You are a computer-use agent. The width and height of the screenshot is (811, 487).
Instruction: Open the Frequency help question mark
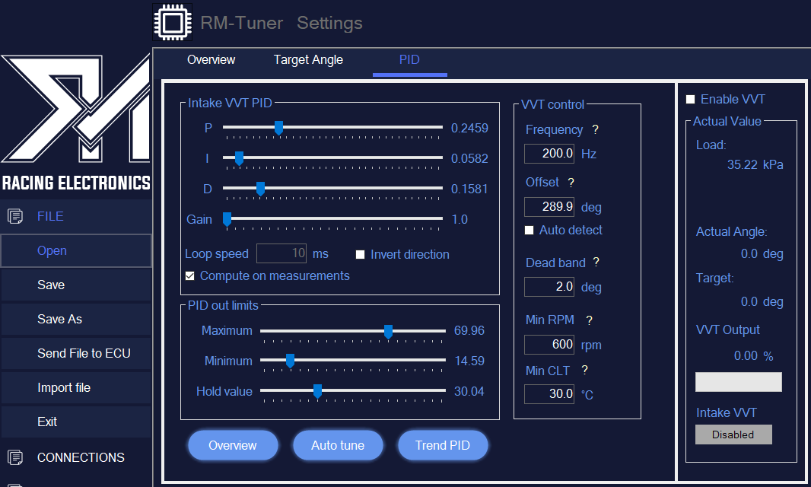[x=594, y=129]
